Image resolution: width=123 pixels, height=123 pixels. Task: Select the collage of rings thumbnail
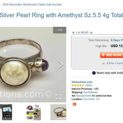click(x=34, y=113)
